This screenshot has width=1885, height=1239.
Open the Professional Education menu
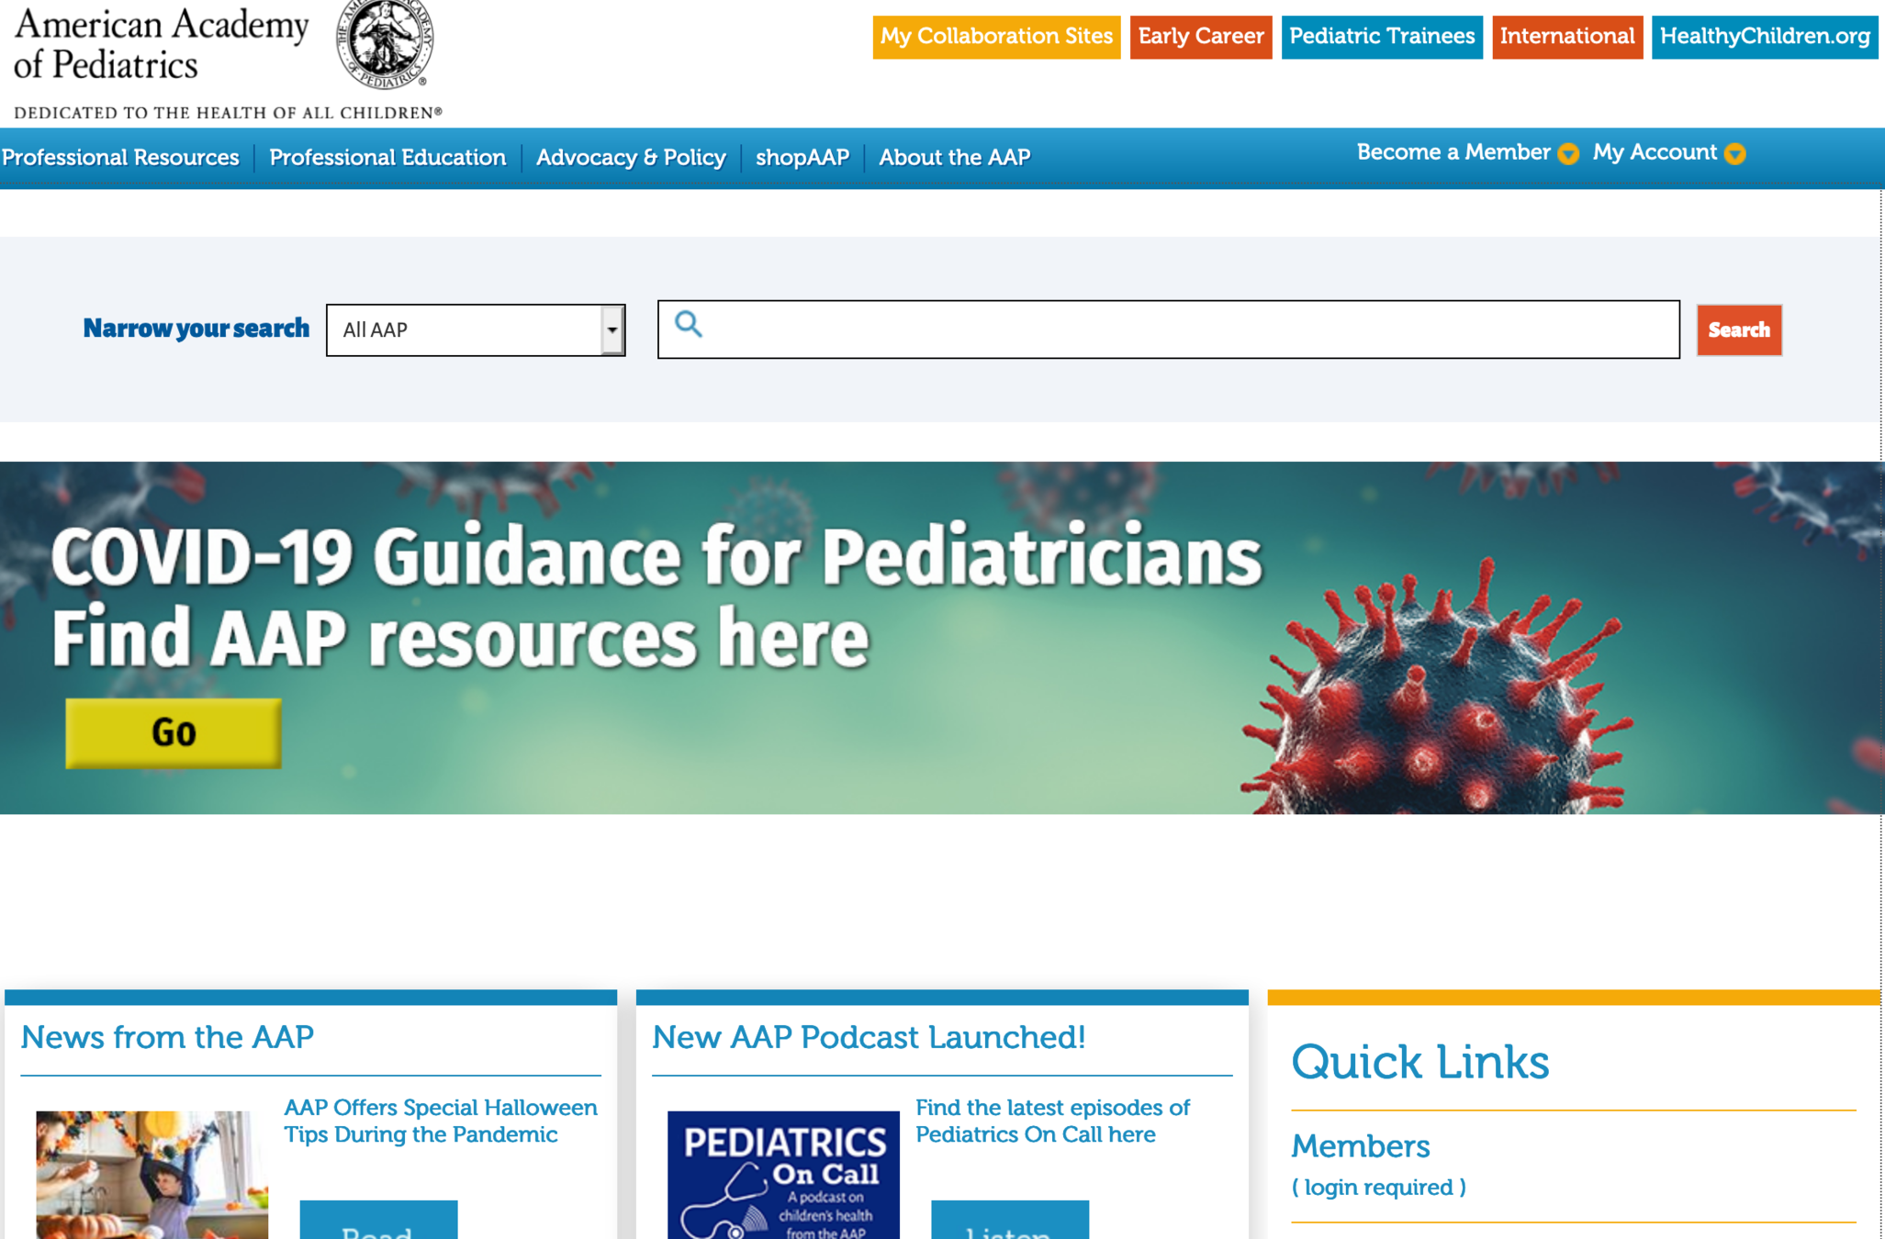pos(387,158)
